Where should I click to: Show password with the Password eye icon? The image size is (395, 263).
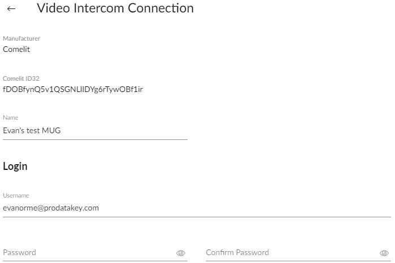[x=181, y=253]
